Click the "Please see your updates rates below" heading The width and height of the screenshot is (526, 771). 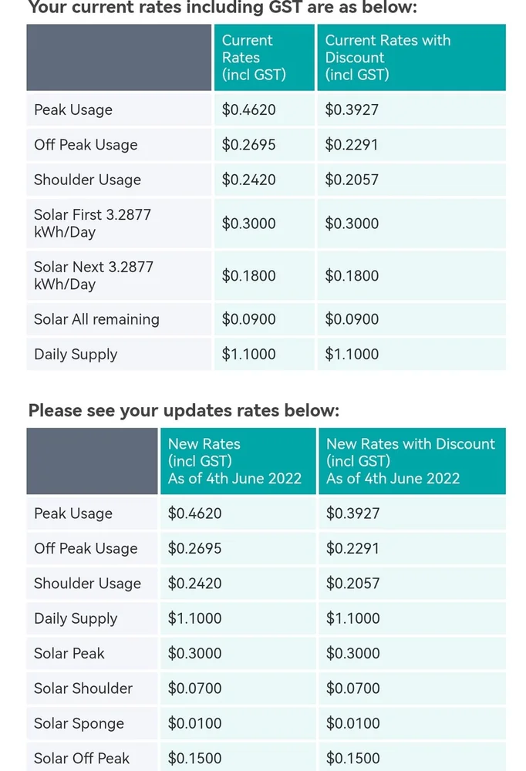tap(184, 410)
